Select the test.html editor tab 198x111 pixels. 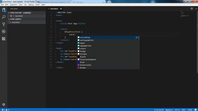pyautogui.click(x=54, y=9)
